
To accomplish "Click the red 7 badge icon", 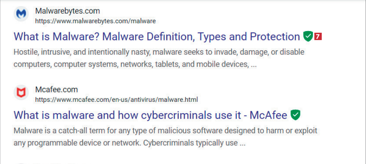I will [x=318, y=36].
